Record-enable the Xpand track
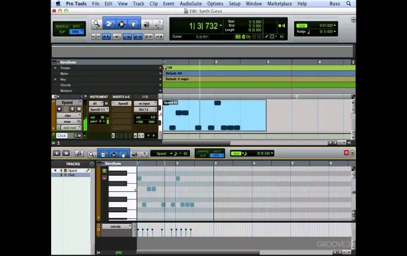The image size is (407, 256). (x=59, y=109)
